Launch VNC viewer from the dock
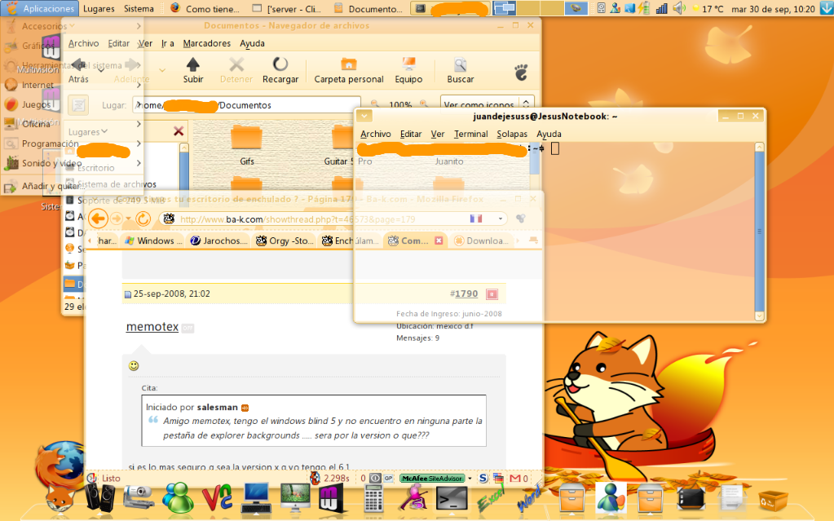 [x=217, y=497]
